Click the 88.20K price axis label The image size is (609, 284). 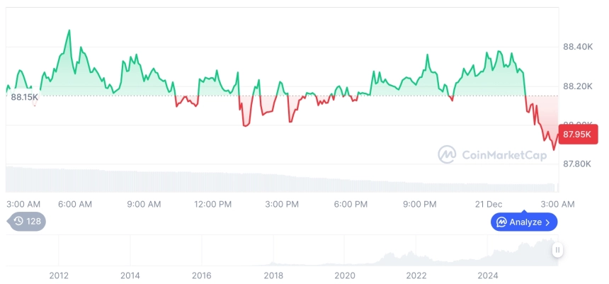578,86
